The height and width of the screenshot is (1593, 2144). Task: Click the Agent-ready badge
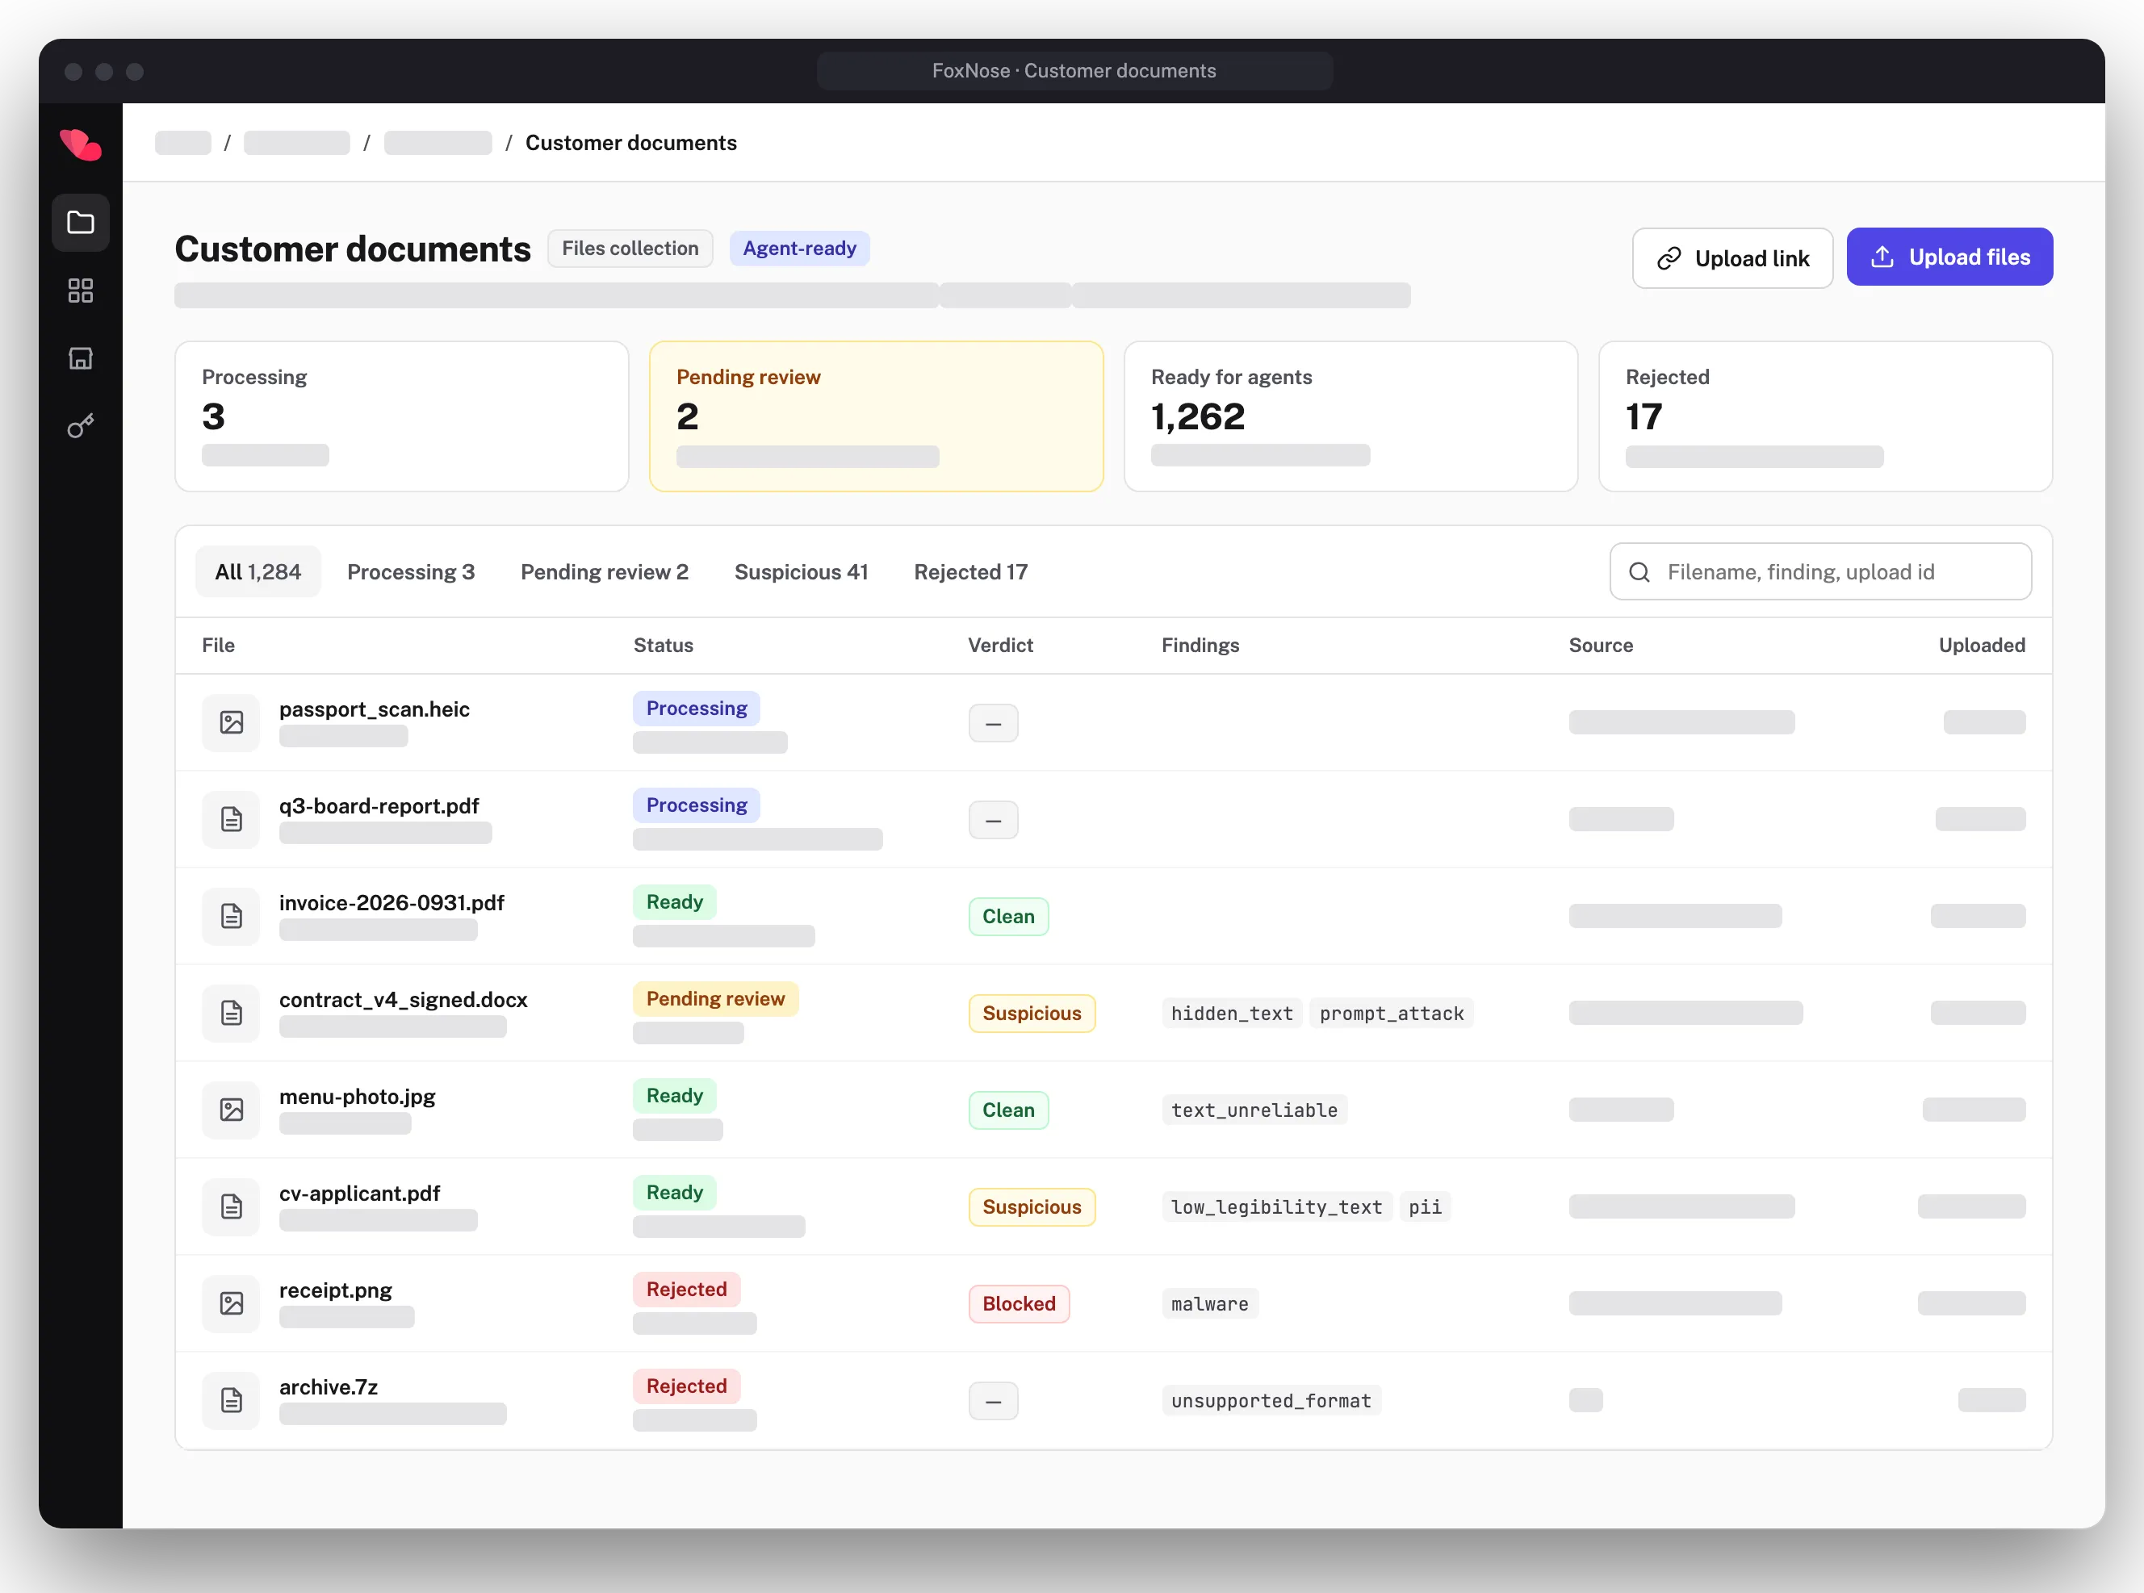pos(798,249)
